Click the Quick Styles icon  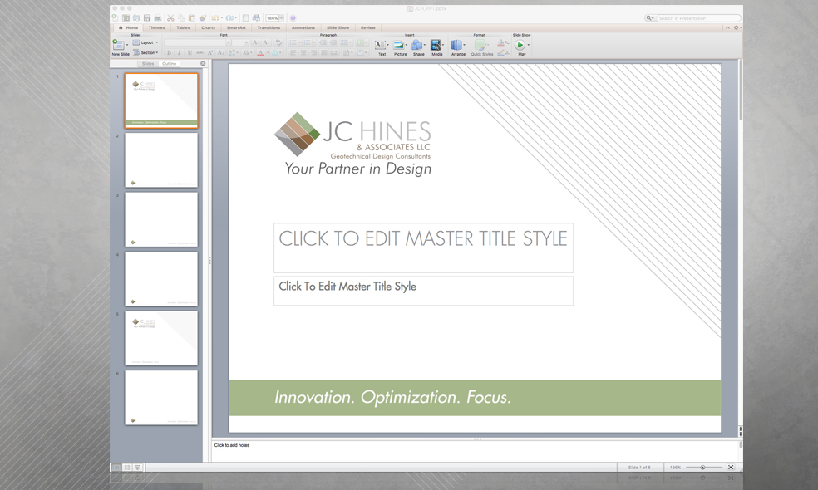[x=481, y=46]
